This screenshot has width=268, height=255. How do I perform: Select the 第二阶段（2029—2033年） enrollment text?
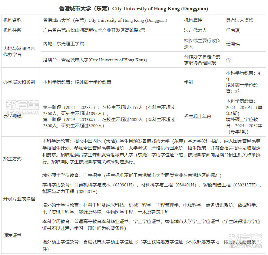click(109, 123)
